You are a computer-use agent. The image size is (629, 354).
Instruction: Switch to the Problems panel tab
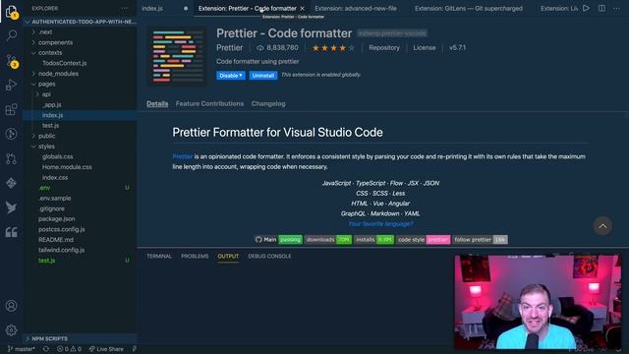(195, 256)
